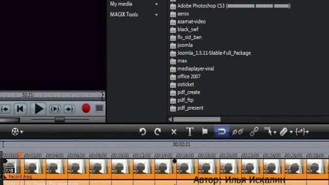
Task: Open the Title editor T tool
Action: click(190, 132)
